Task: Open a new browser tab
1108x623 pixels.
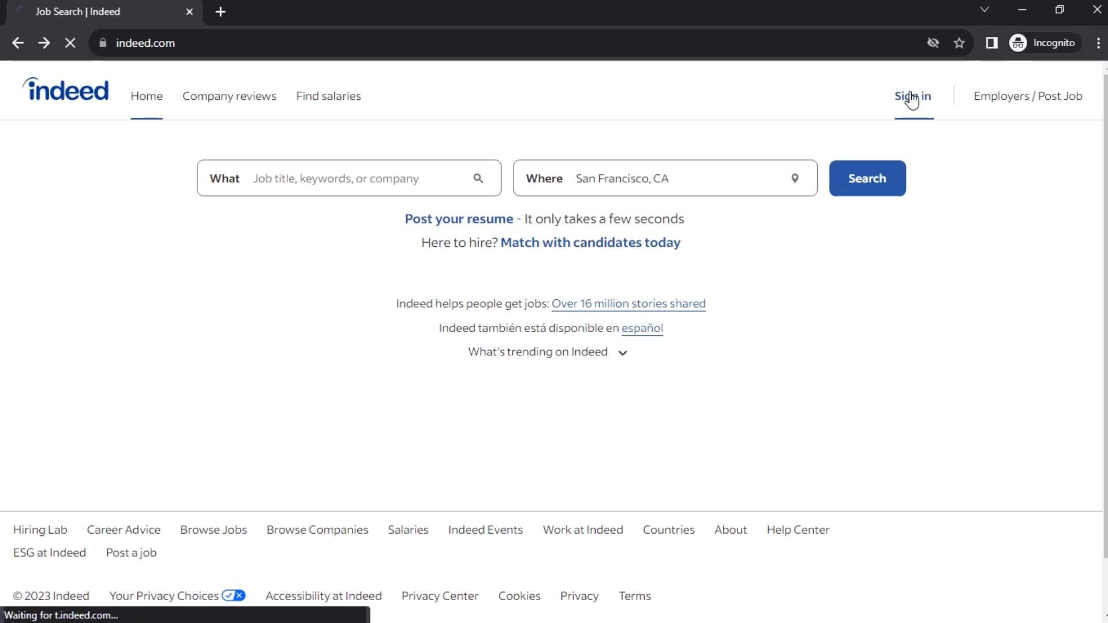Action: point(220,12)
